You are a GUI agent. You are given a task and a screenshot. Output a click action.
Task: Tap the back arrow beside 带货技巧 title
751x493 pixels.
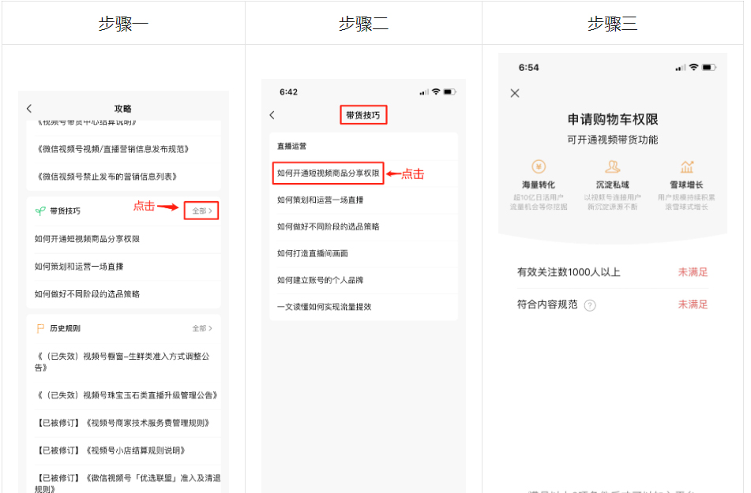[272, 115]
